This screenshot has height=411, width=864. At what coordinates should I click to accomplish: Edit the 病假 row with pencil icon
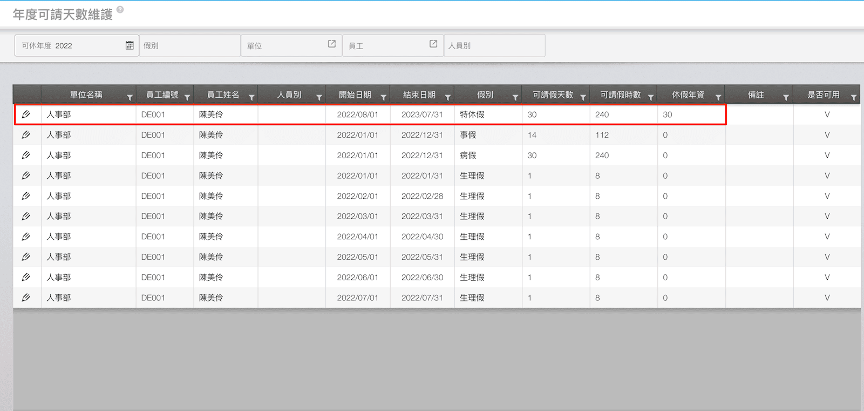[26, 156]
